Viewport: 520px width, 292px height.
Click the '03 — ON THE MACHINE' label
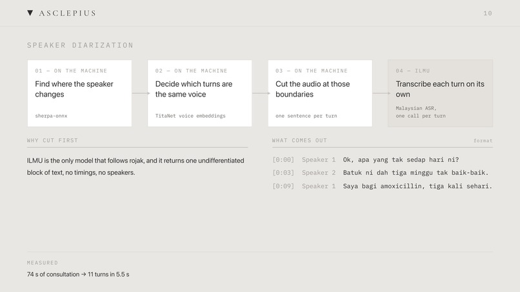click(312, 71)
